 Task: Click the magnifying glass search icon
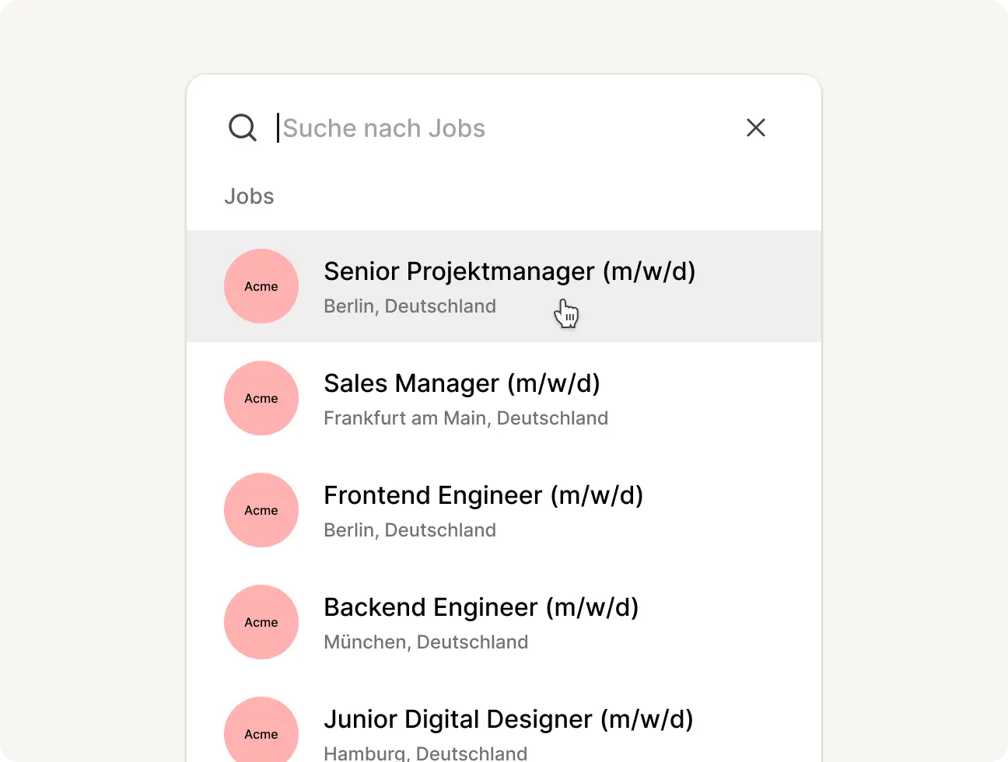coord(242,128)
